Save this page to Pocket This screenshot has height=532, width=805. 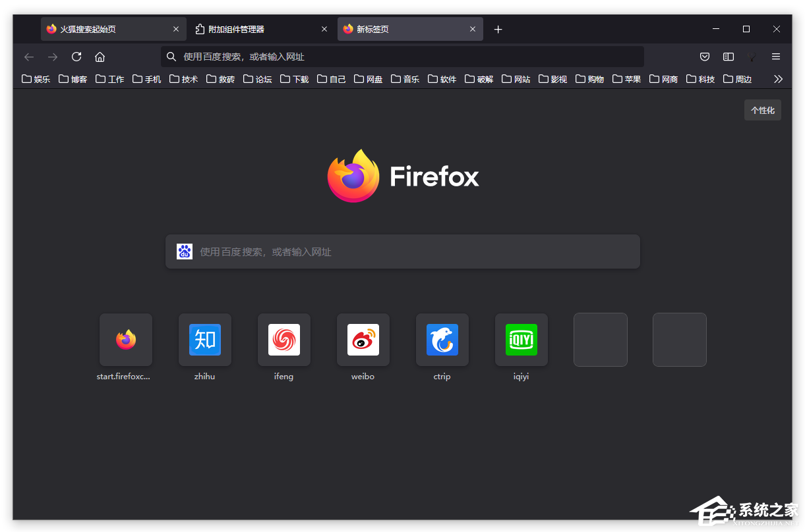(704, 57)
